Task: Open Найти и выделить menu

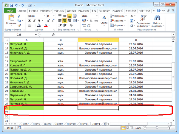Action: point(158,21)
